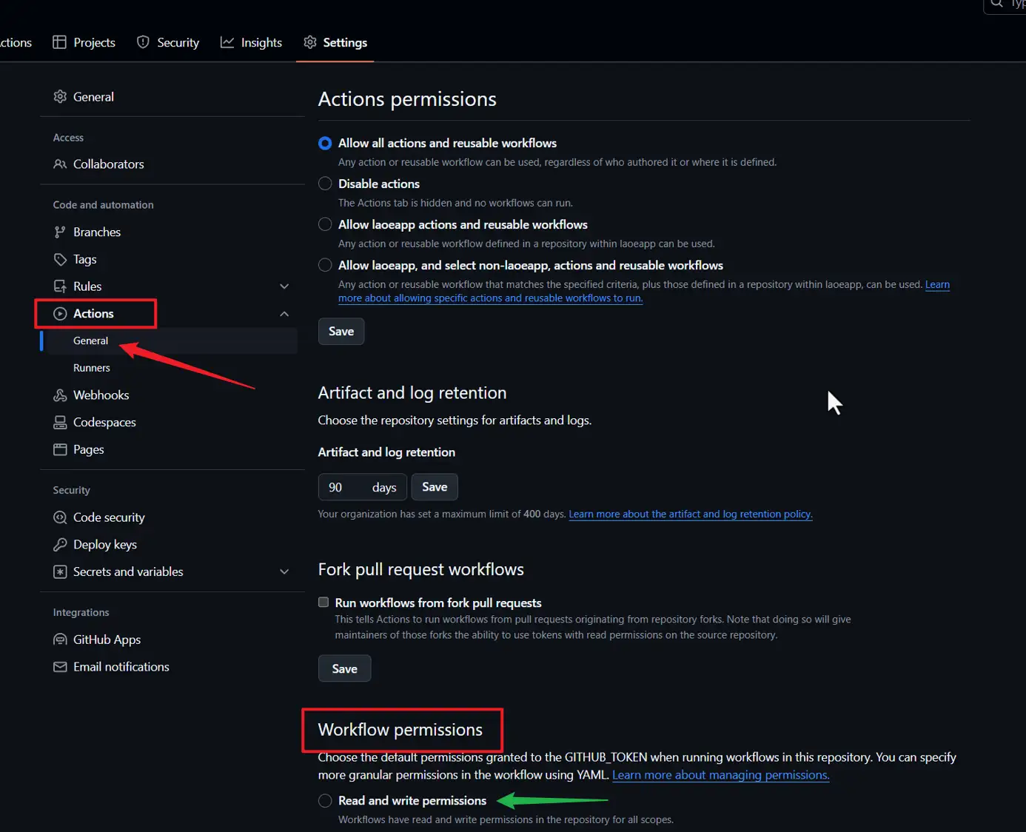Open the Insights tab
This screenshot has width=1026, height=832.
point(252,42)
